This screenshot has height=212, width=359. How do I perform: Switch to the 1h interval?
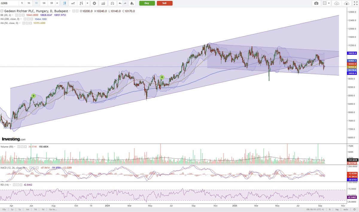click(x=29, y=3)
